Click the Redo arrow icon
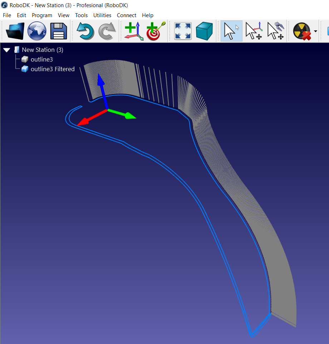 click(x=107, y=31)
